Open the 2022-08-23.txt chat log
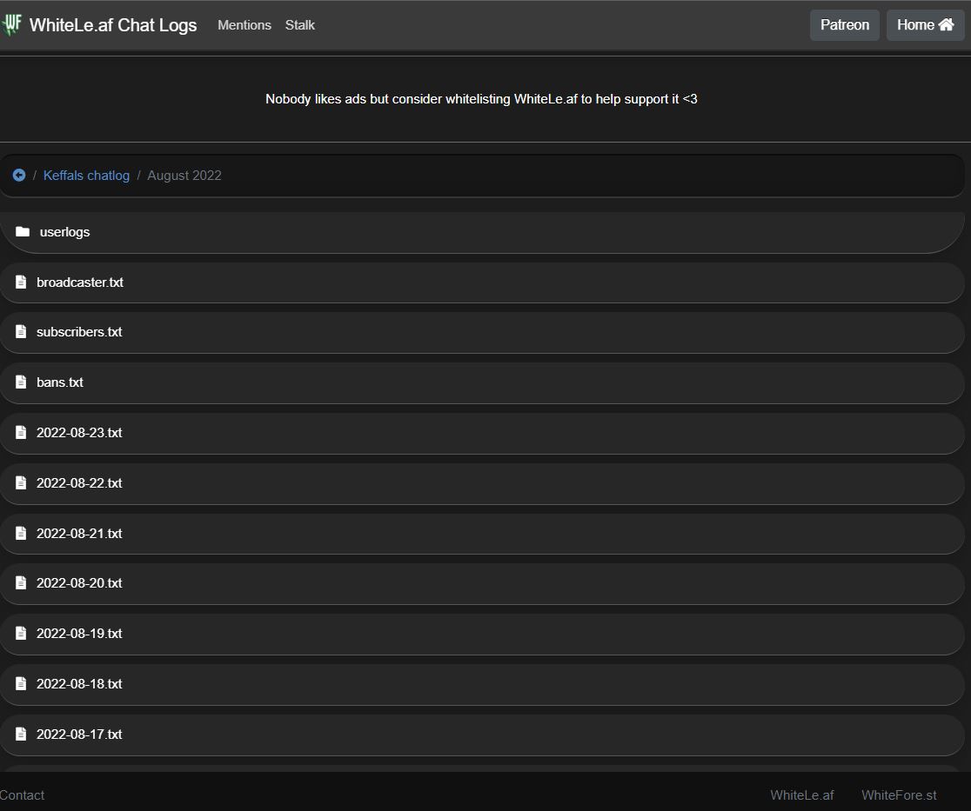971x811 pixels. pos(482,433)
